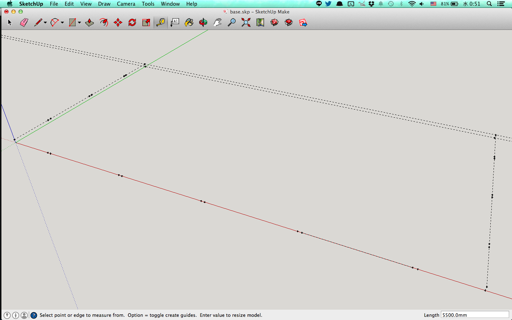The height and width of the screenshot is (320, 512).
Task: Toggle the geo-location status icon
Action: point(7,315)
